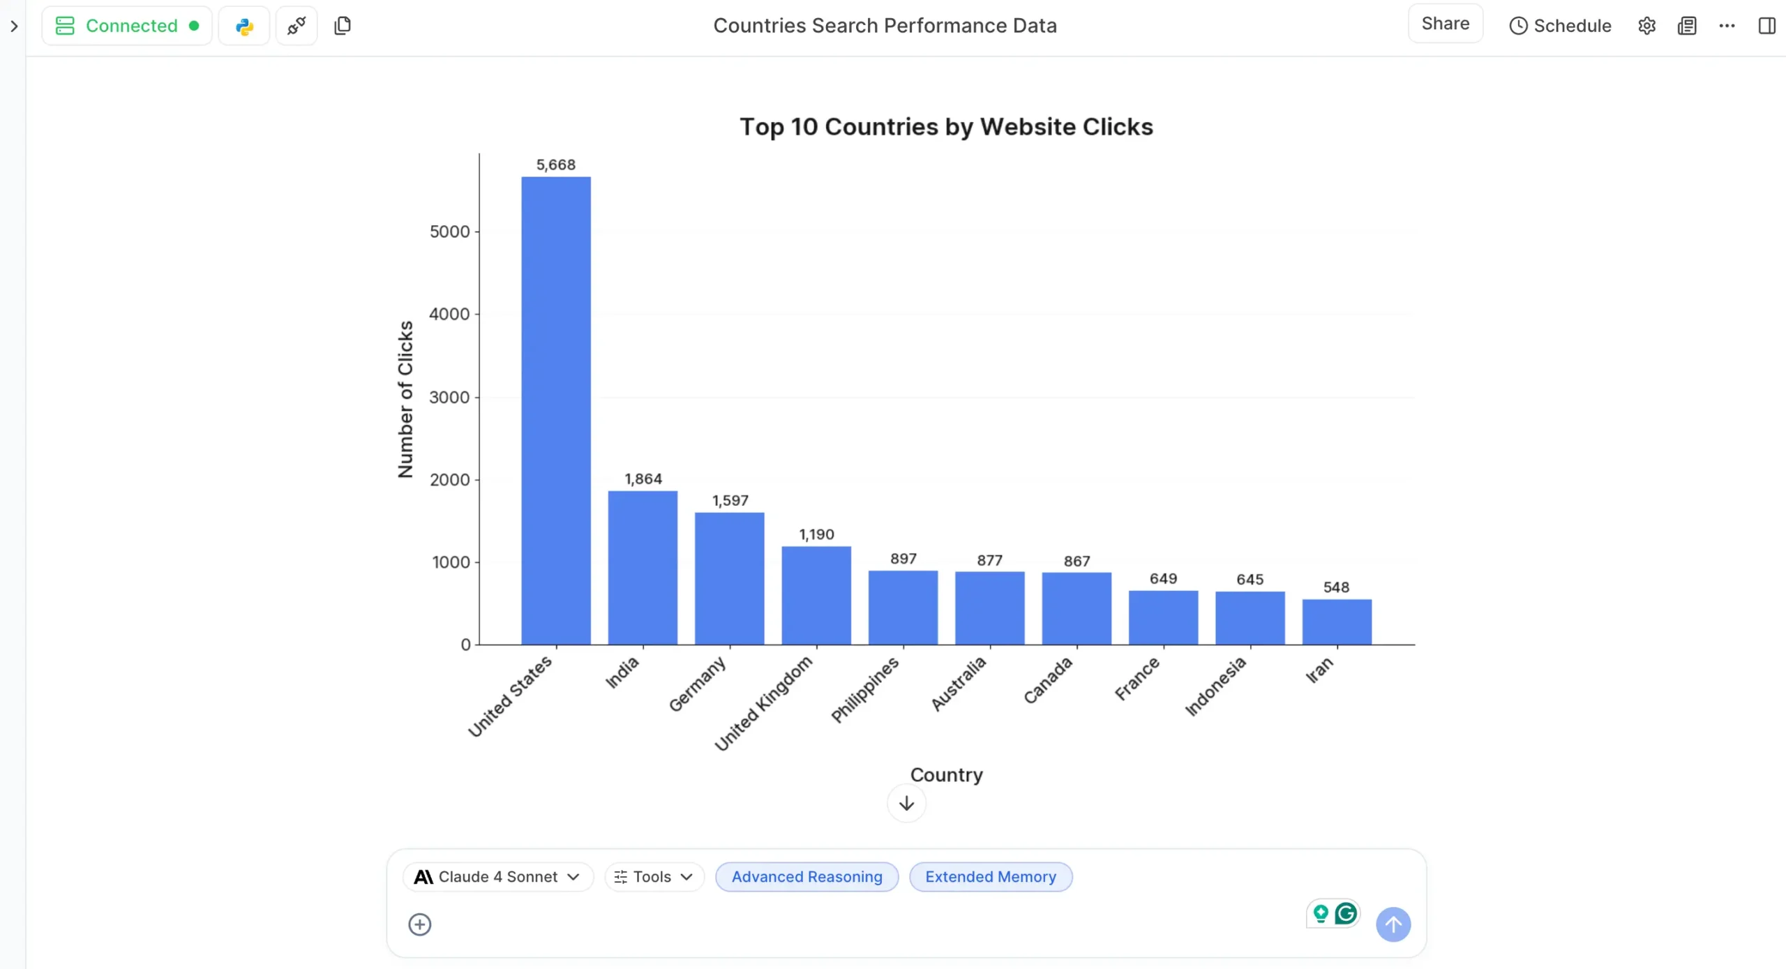The width and height of the screenshot is (1786, 969).
Task: Click the copy pages icon
Action: pyautogui.click(x=343, y=26)
